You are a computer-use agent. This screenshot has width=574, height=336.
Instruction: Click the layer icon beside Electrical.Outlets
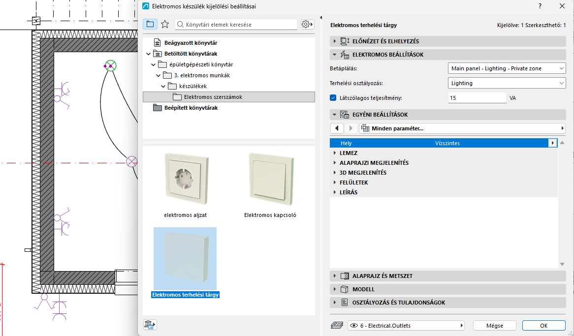pyautogui.click(x=337, y=325)
